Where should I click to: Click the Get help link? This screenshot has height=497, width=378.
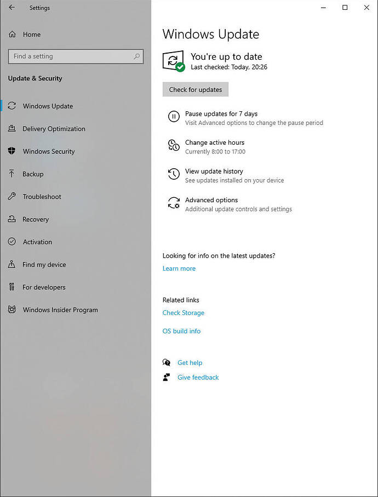[190, 363]
